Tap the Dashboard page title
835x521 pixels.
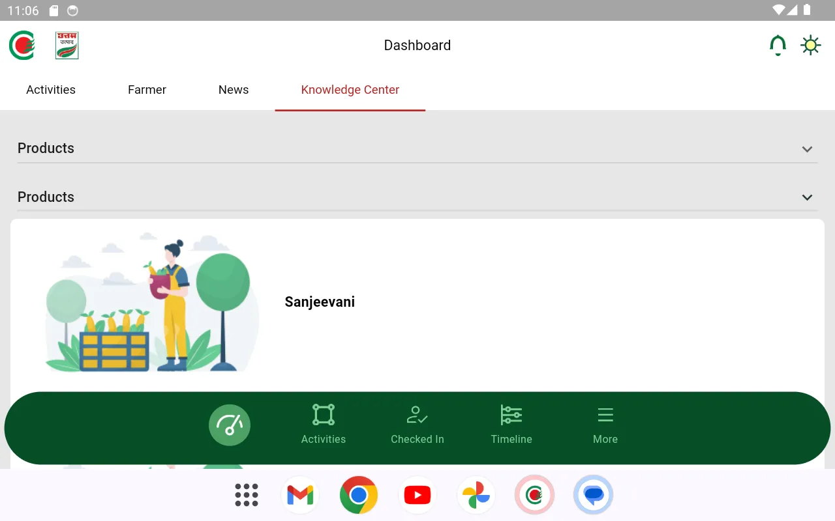pos(417,46)
